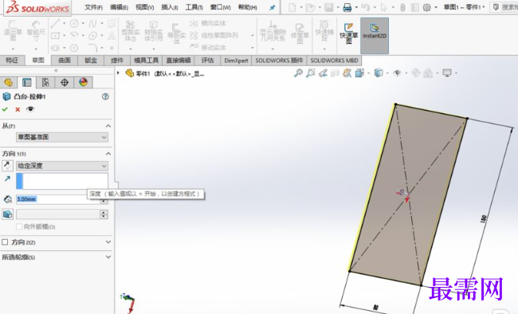The height and width of the screenshot is (314, 518).
Task: Click the Zoom to Fit magnifier icon
Action: tap(298, 73)
